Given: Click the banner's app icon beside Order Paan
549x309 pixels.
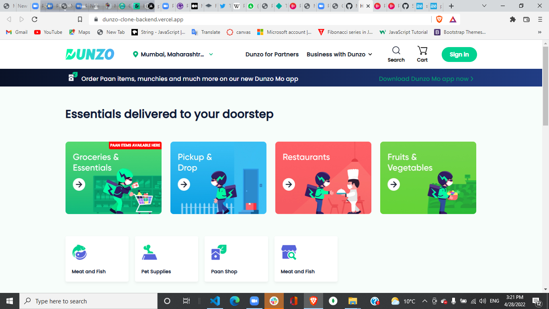Looking at the screenshot, I should [x=73, y=77].
